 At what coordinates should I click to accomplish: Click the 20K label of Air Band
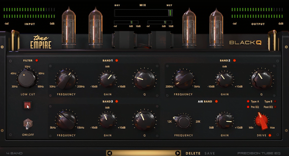(198, 122)
